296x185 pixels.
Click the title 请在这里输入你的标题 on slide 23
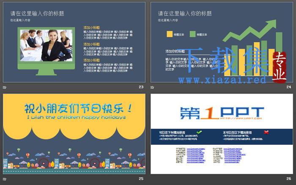37,14
